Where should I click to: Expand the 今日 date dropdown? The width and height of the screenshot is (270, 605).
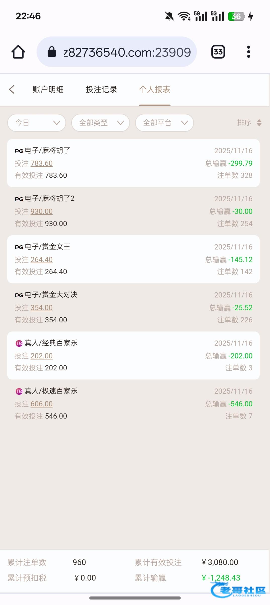37,123
